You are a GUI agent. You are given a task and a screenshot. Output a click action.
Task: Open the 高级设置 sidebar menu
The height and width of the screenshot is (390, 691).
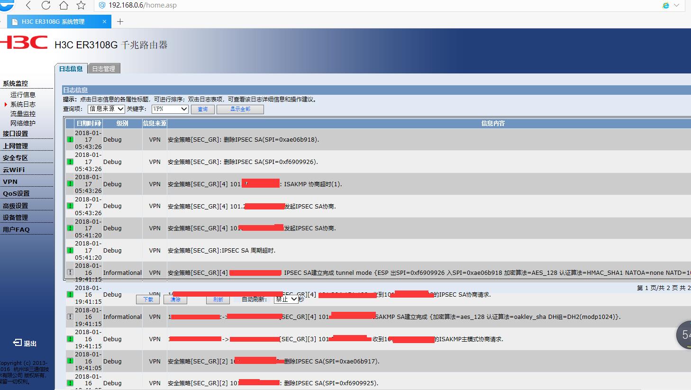(x=16, y=206)
